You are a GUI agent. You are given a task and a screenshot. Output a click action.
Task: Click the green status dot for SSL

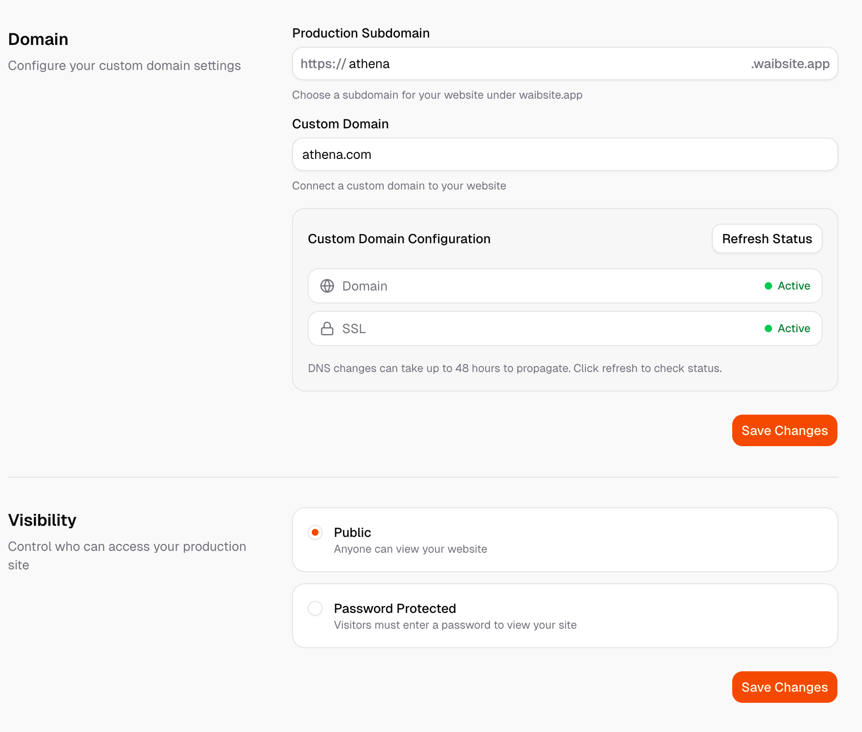coord(768,328)
